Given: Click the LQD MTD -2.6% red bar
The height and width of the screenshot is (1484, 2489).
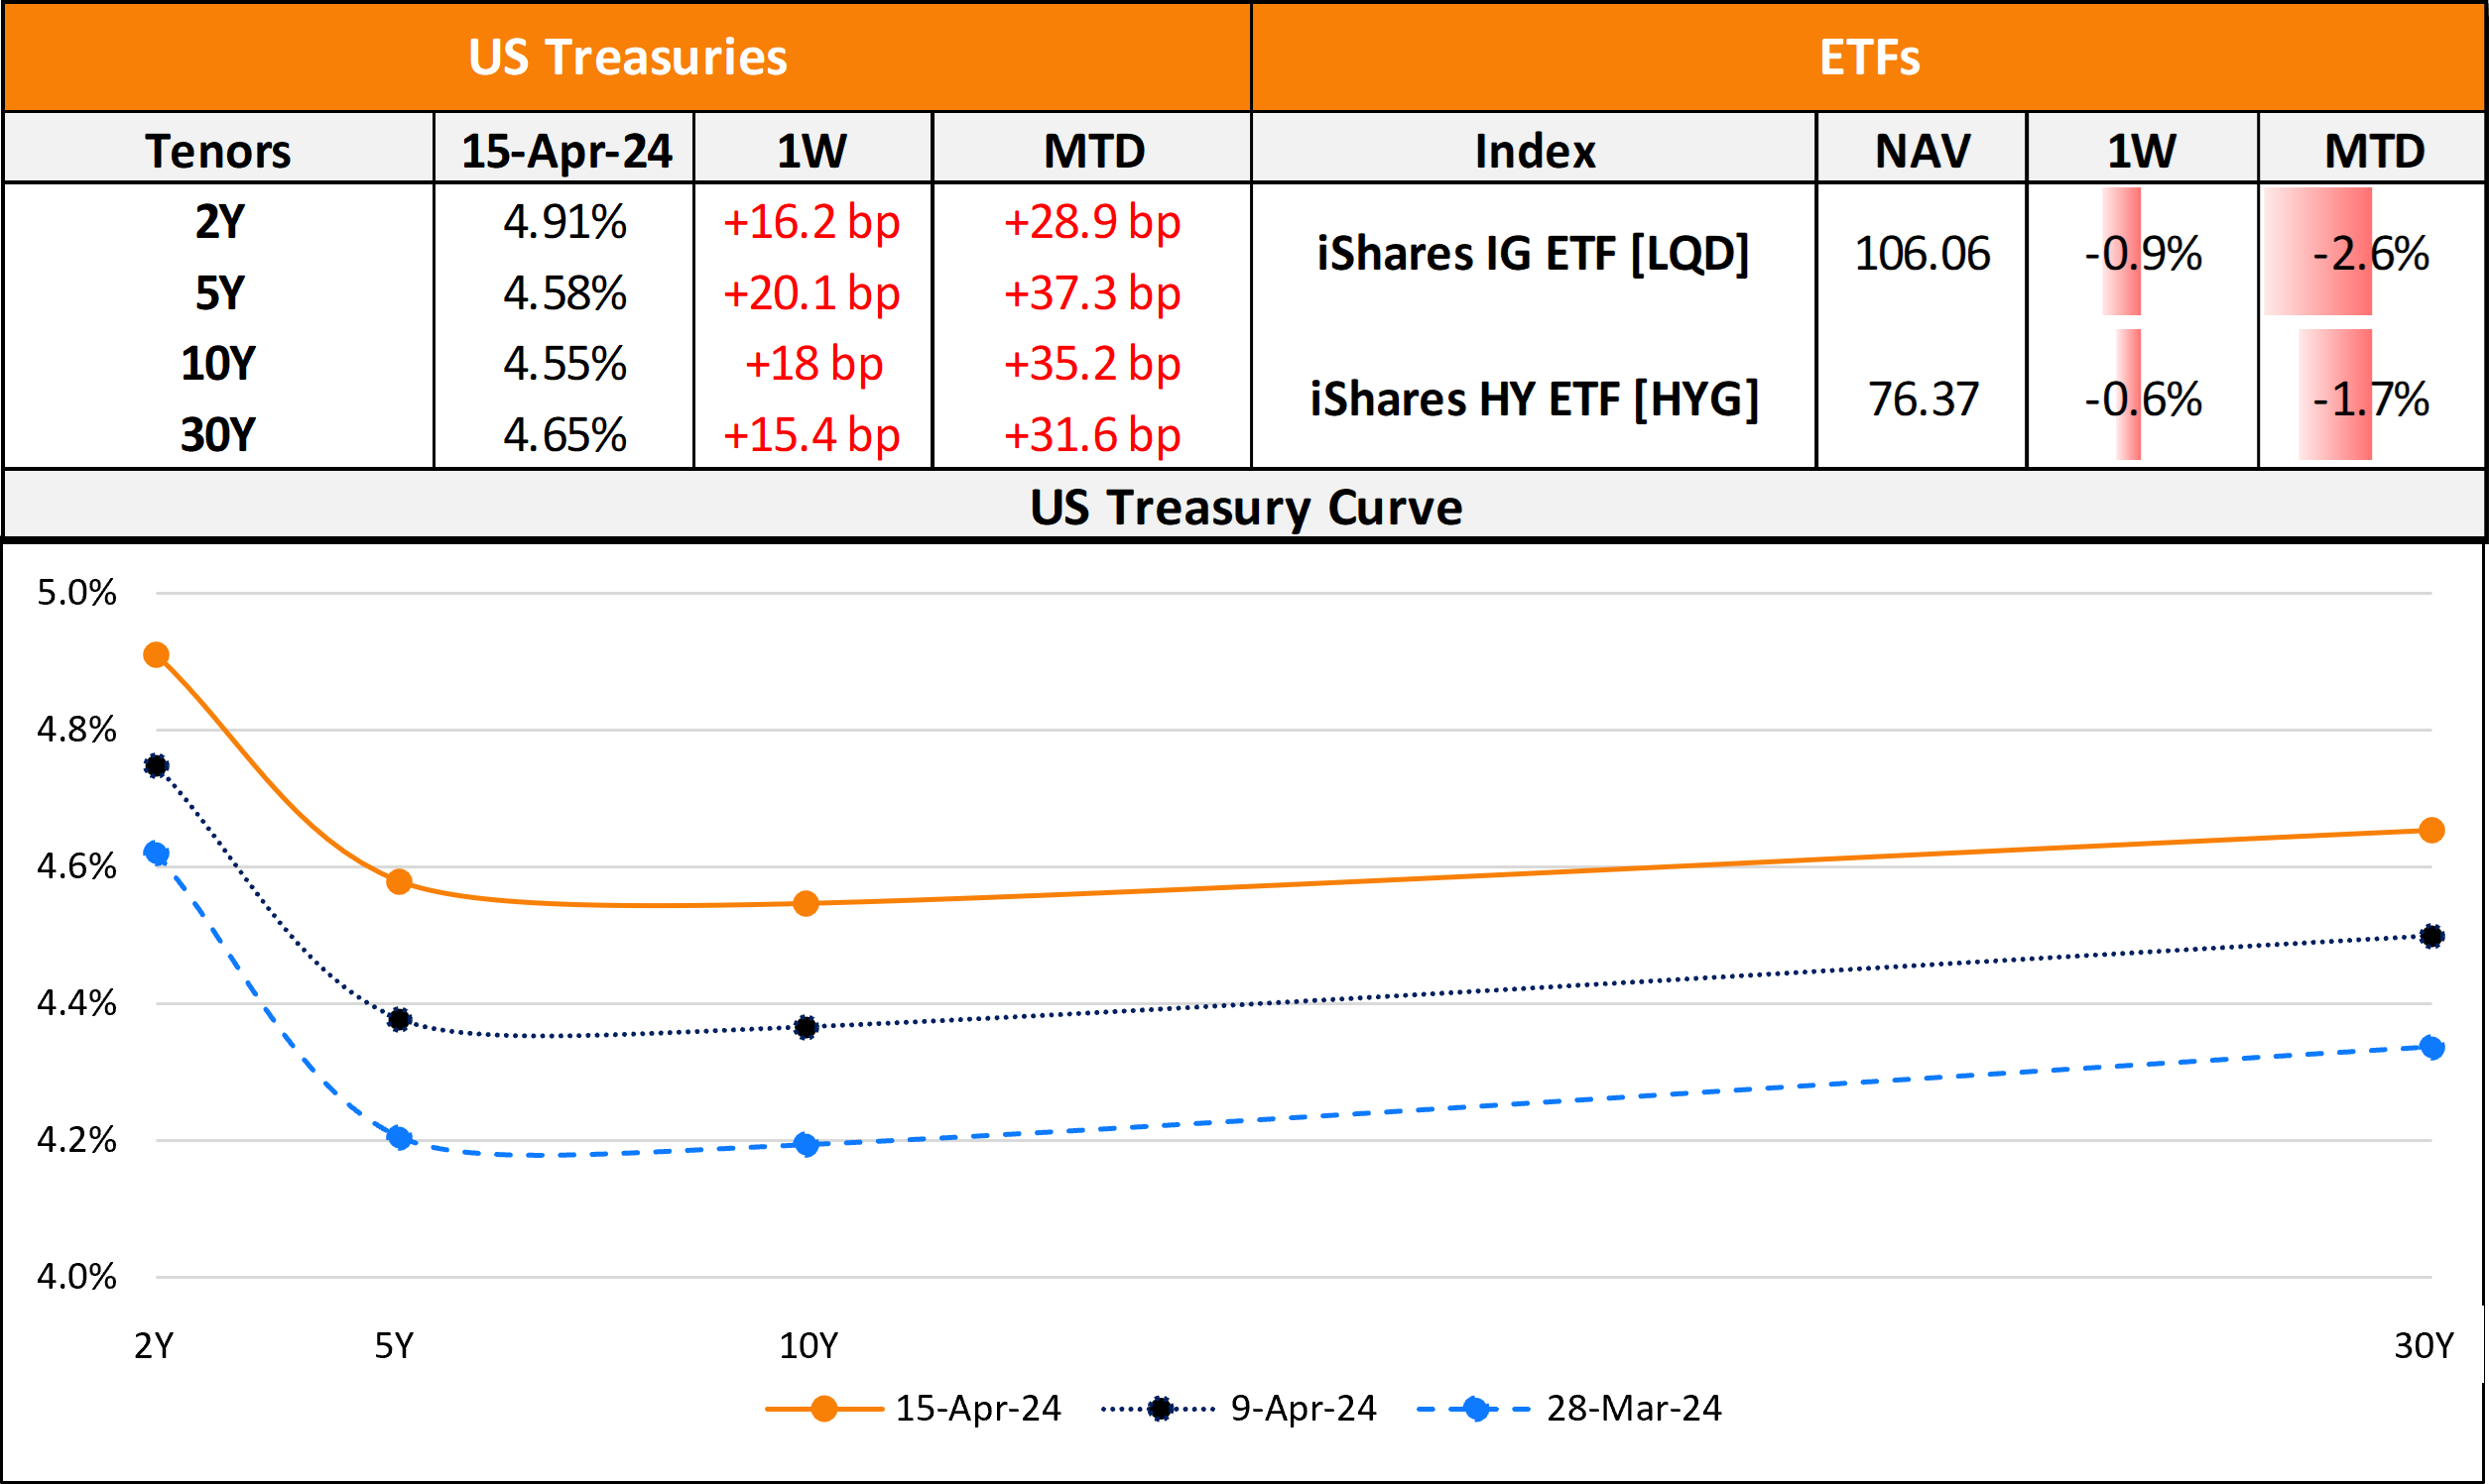Looking at the screenshot, I should (x=2319, y=253).
